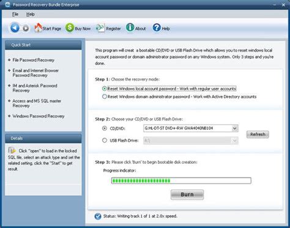The height and width of the screenshot is (228, 290).
Task: Click the blue Help question mark icon
Action: point(157,28)
